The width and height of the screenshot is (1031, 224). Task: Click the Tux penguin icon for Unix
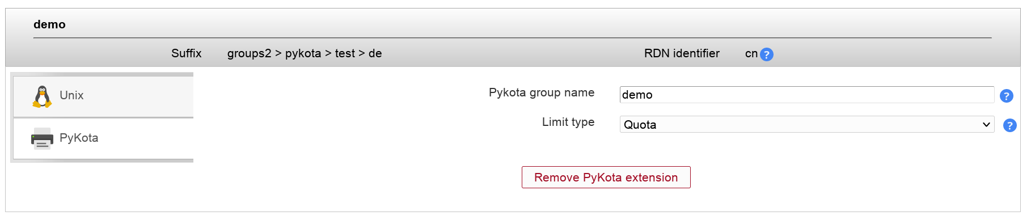[x=42, y=96]
